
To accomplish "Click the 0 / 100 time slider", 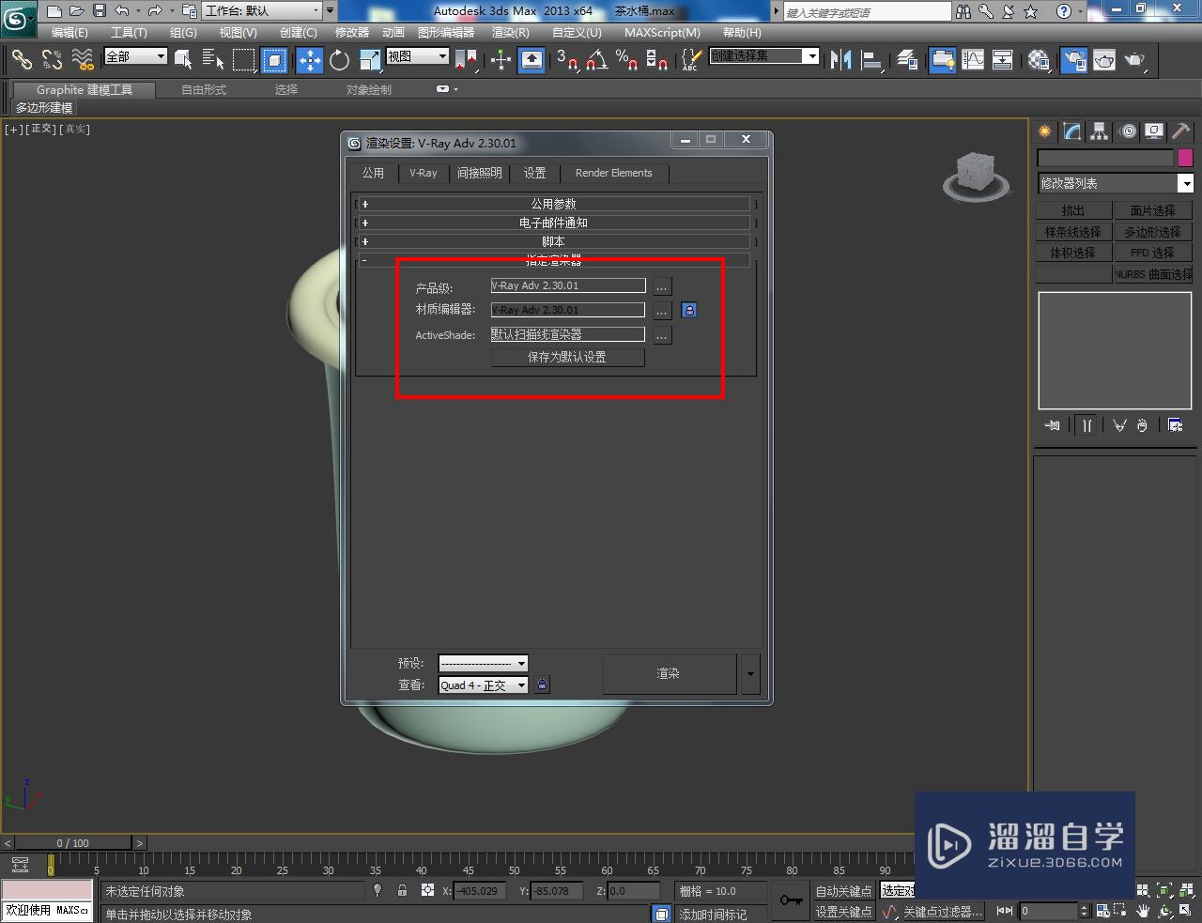I will point(73,843).
